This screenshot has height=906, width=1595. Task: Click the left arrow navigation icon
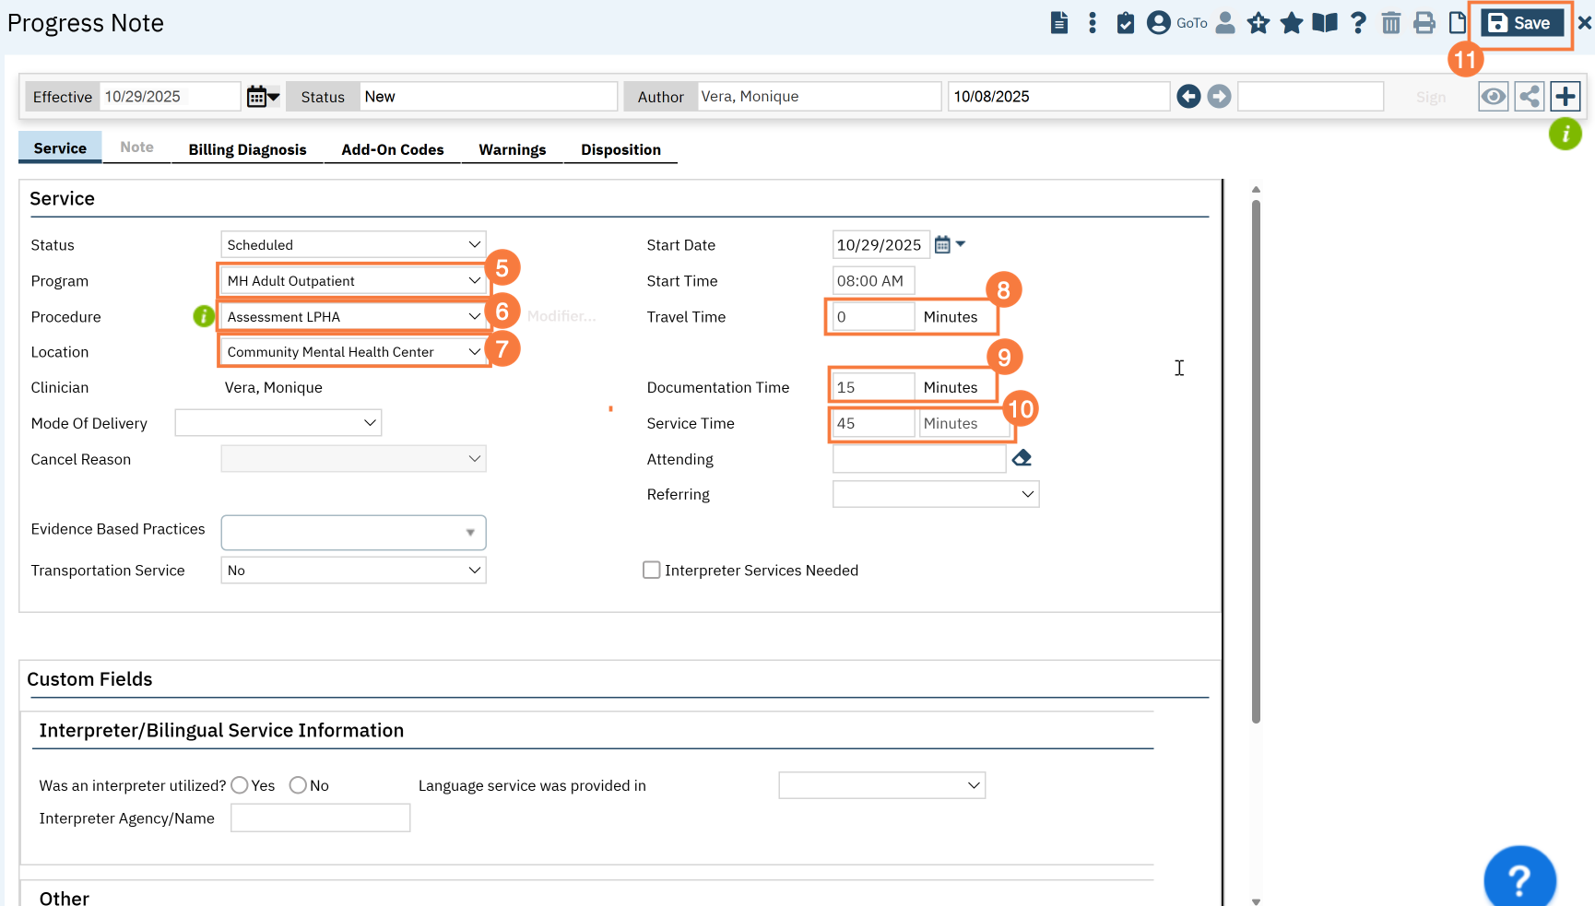1188,97
